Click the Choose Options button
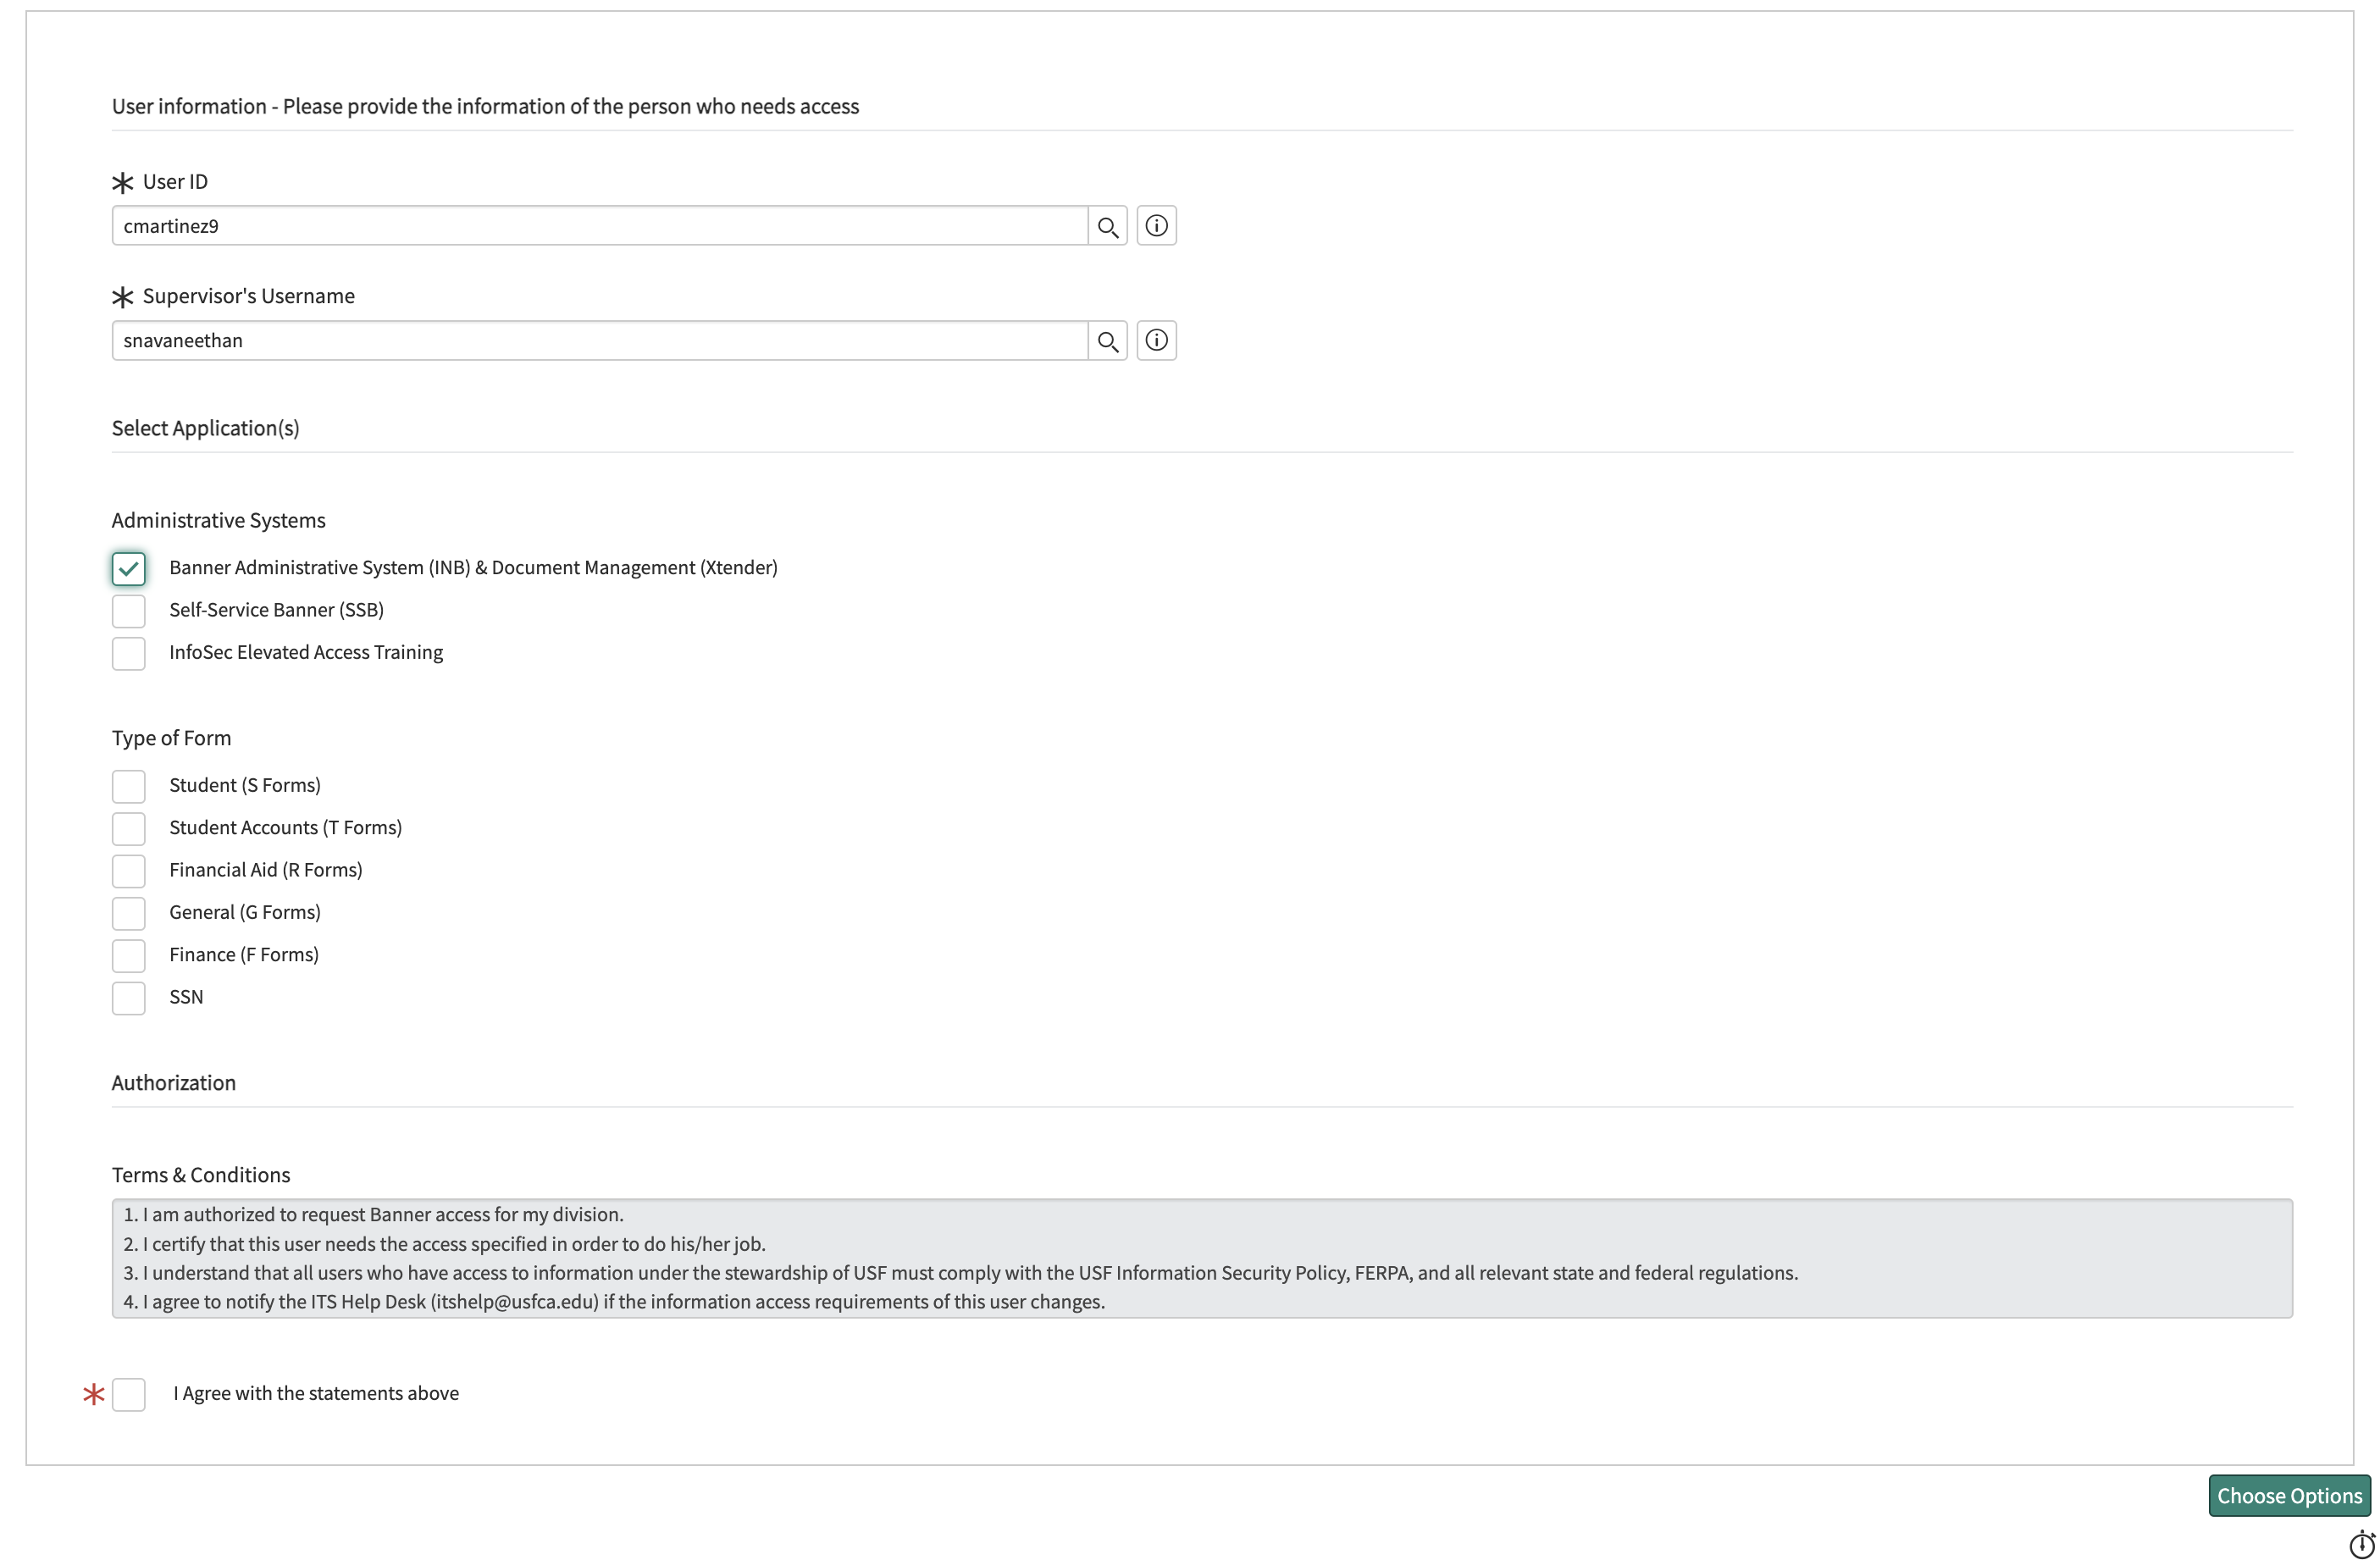Viewport: 2380px width, 1560px height. tap(2289, 1495)
